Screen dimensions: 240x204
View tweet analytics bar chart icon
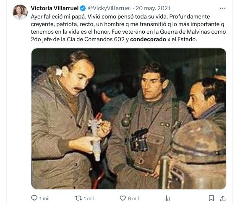tap(167, 198)
